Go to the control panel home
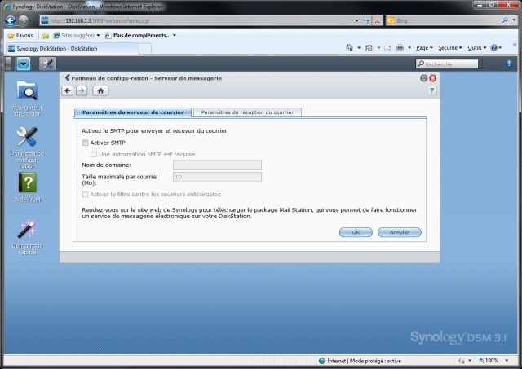522x369 pixels. (100, 90)
